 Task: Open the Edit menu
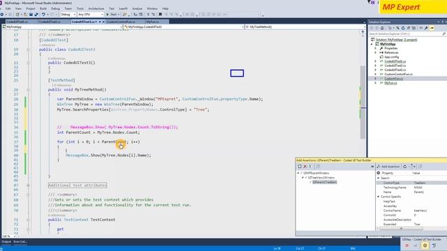8,8
